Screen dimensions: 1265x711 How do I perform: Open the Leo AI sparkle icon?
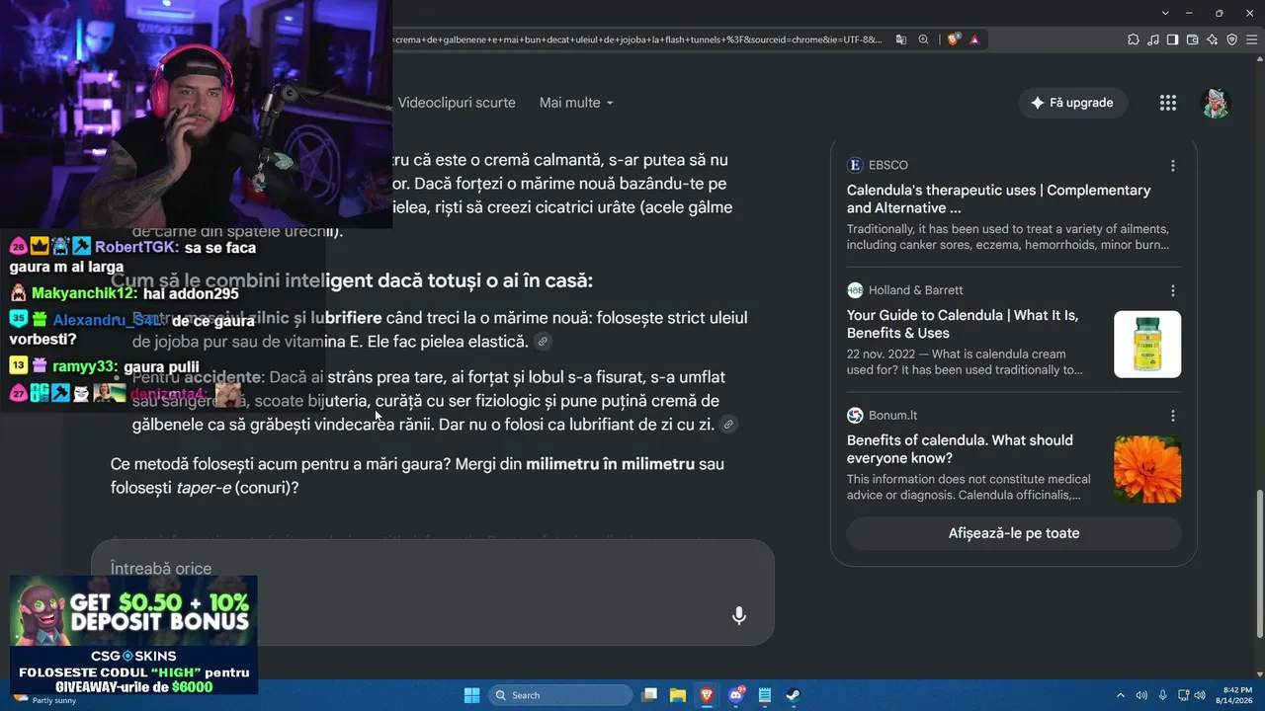[1213, 39]
